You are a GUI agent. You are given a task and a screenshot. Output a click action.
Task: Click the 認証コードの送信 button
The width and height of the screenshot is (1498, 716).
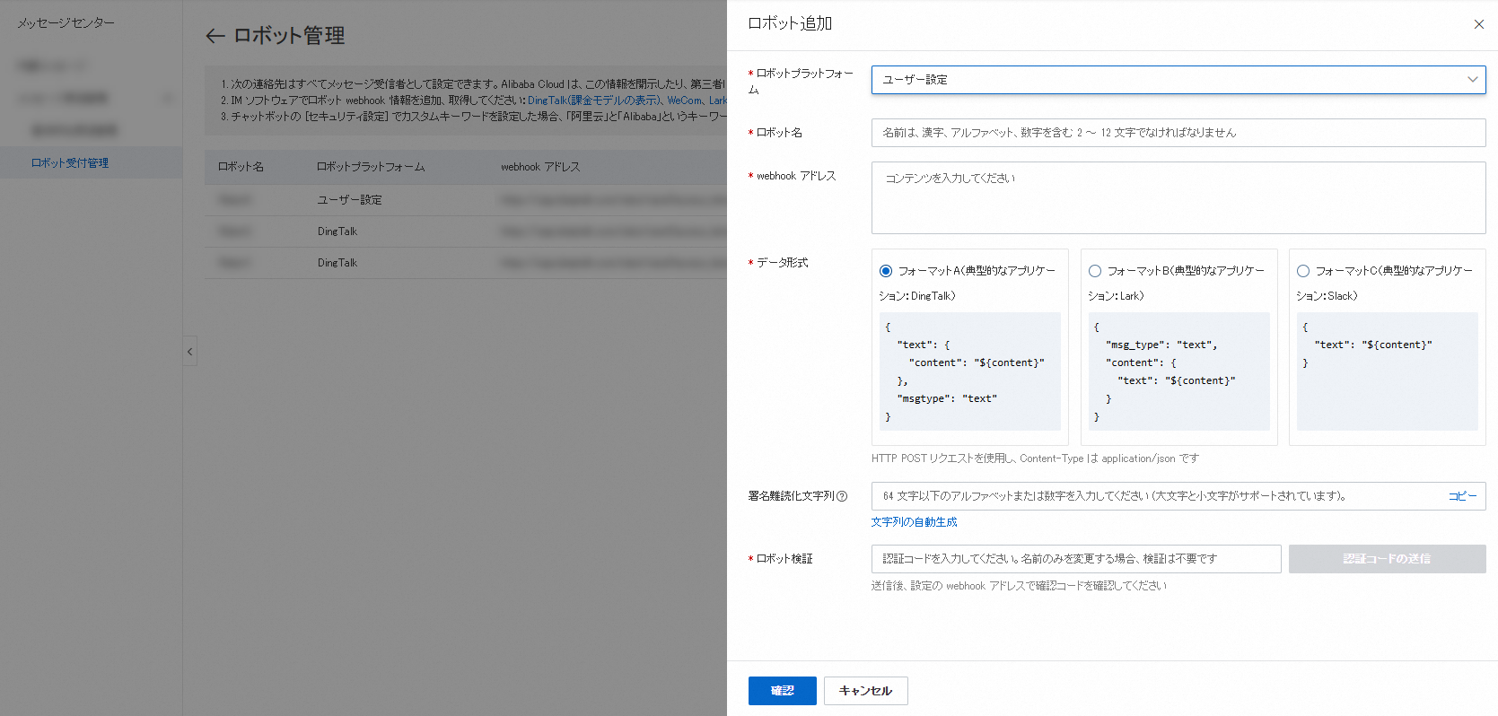point(1388,559)
